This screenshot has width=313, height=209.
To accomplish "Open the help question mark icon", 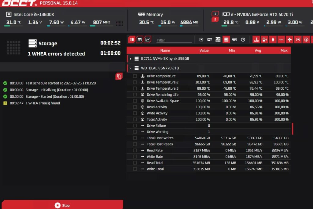I will (x=243, y=39).
